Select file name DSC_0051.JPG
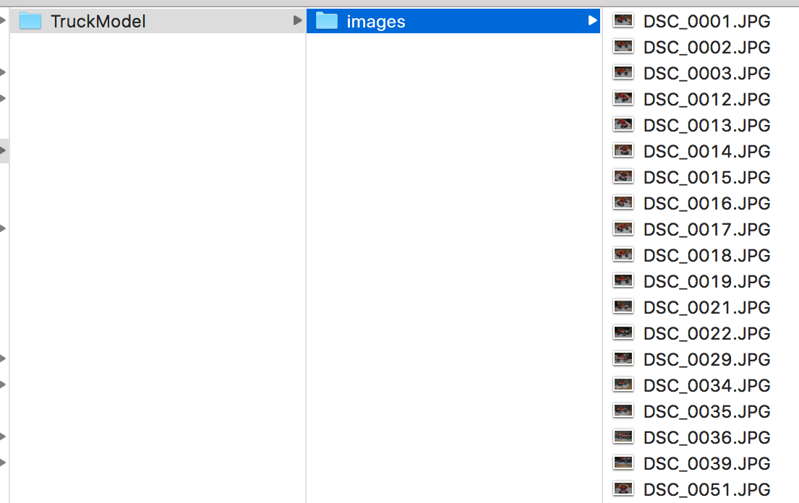 click(706, 489)
